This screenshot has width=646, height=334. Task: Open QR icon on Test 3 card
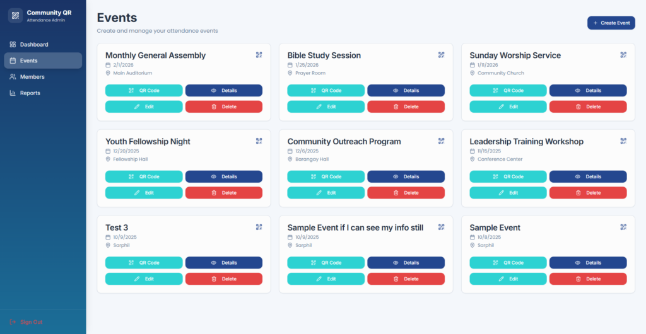[x=259, y=227]
